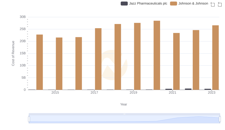Toggle Johnson & Johnson legend entry

pyautogui.click(x=189, y=3)
